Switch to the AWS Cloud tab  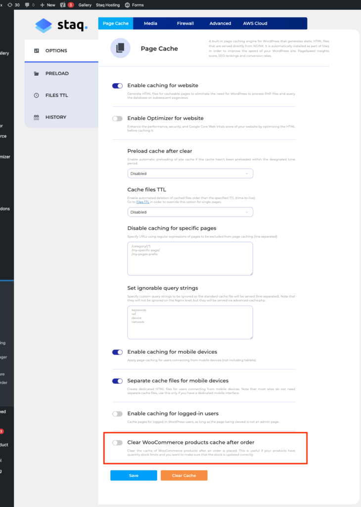pyautogui.click(x=255, y=23)
